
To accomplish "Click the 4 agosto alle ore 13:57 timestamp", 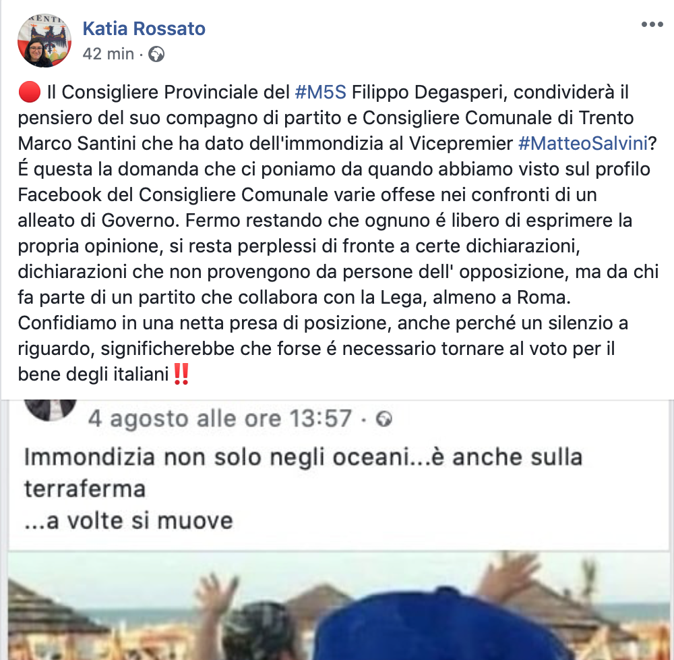I will click(220, 418).
